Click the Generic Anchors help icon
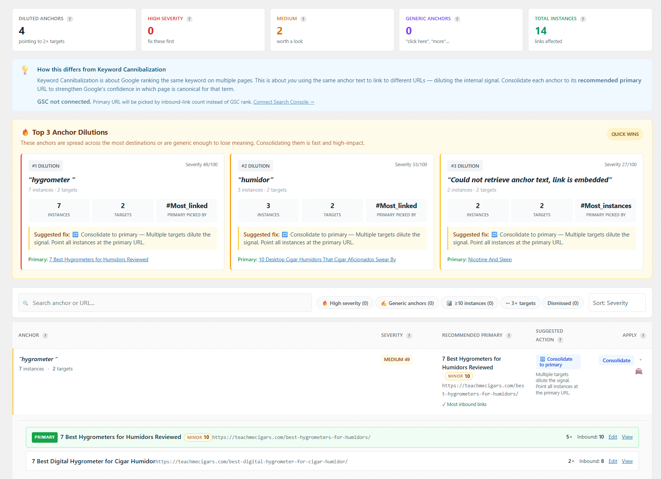 tap(457, 19)
